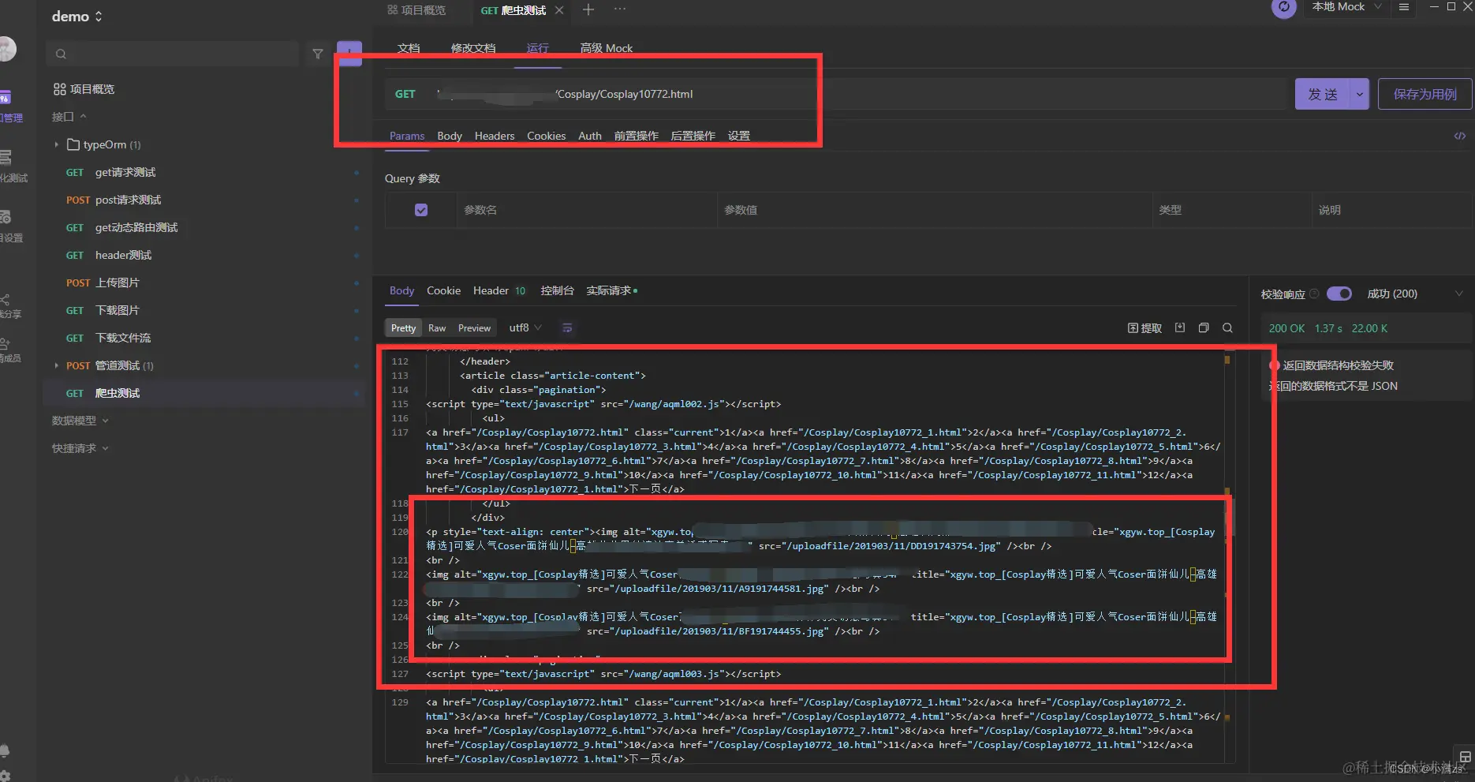Viewport: 1475px width, 782px height.
Task: Open the Auth tab
Action: pyautogui.click(x=590, y=136)
